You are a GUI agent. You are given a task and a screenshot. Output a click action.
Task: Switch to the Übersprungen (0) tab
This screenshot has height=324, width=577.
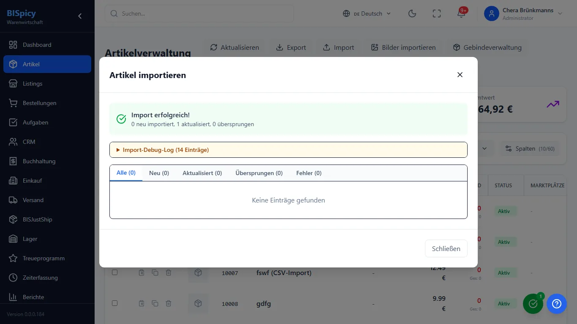pos(259,173)
